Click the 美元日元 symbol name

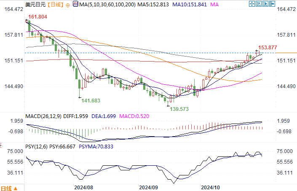point(35,5)
